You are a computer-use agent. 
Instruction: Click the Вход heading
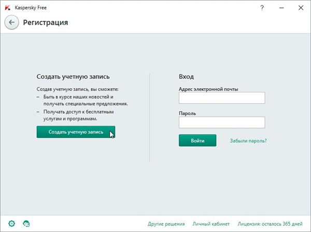186,76
